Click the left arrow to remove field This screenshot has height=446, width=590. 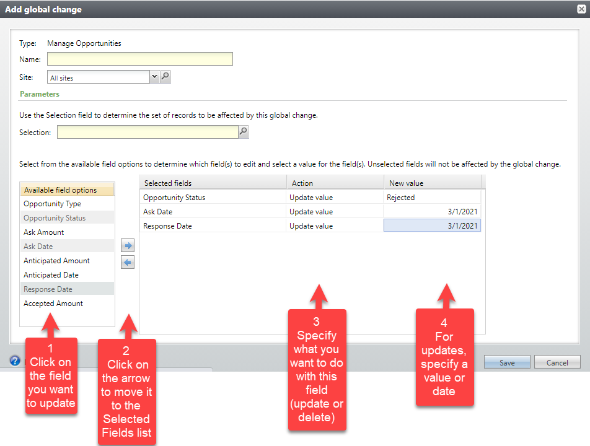[x=128, y=263]
